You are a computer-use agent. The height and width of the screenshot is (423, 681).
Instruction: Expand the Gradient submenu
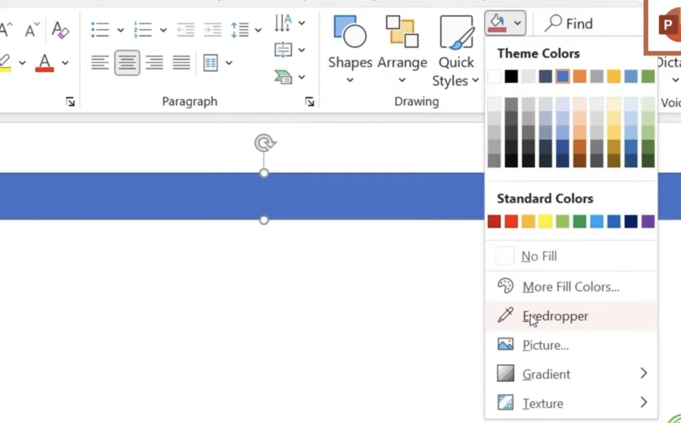tap(546, 374)
